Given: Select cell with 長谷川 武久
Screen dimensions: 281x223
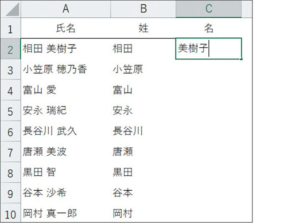Looking at the screenshot, I should (x=66, y=131).
